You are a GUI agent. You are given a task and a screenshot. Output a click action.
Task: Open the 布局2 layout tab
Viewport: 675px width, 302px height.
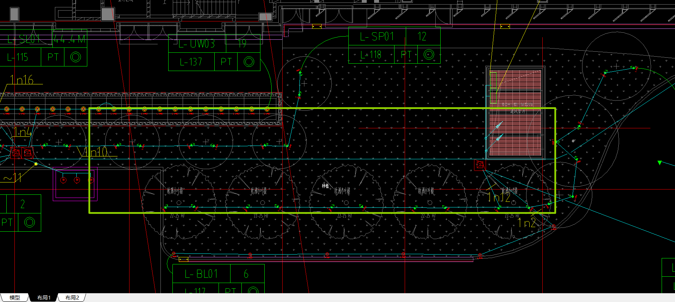[x=72, y=298]
